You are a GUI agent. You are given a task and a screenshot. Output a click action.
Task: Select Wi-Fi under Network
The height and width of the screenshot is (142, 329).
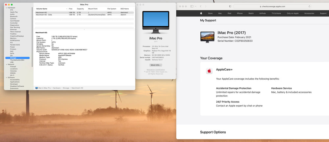coord(12,75)
